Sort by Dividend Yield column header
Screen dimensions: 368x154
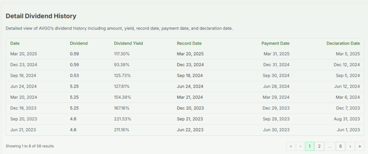coord(128,43)
